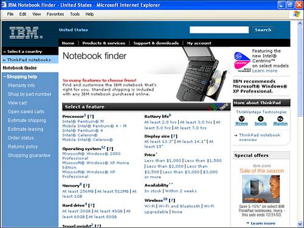Select the Intel Pentium M processor
Viewport: 304px width, 228px height.
tap(83, 122)
